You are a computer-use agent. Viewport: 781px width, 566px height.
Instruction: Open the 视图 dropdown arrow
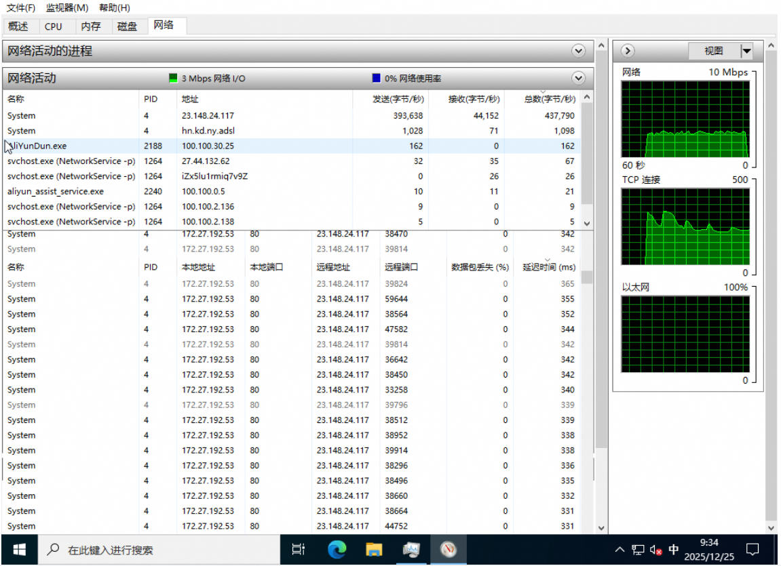tap(746, 51)
